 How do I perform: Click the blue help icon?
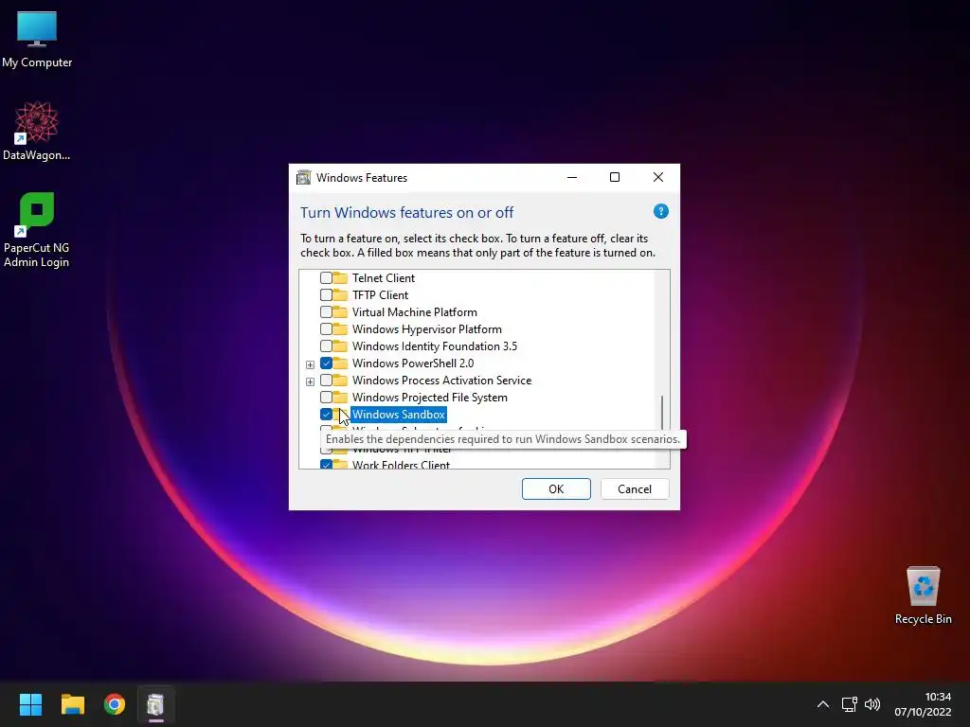[x=660, y=211]
